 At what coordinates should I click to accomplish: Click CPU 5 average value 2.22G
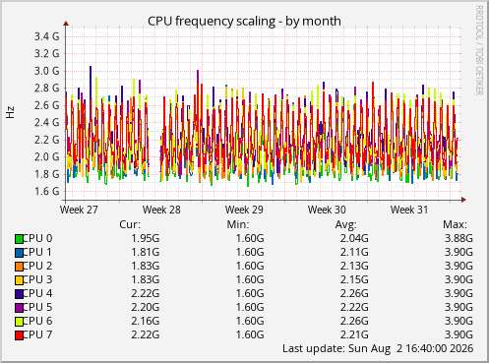click(x=354, y=307)
